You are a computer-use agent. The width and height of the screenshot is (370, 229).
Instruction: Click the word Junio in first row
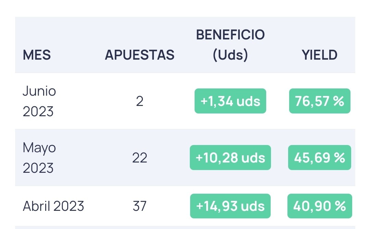pyautogui.click(x=39, y=91)
